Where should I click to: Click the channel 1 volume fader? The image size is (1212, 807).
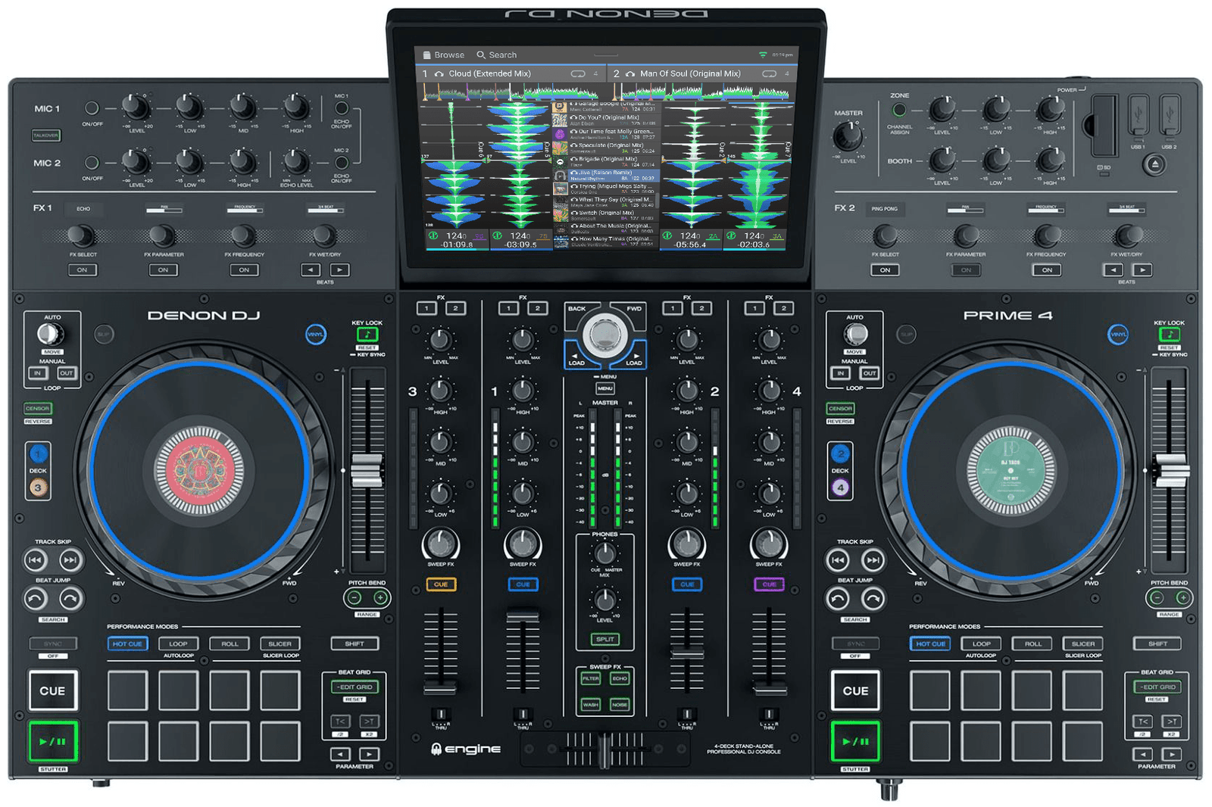(523, 615)
